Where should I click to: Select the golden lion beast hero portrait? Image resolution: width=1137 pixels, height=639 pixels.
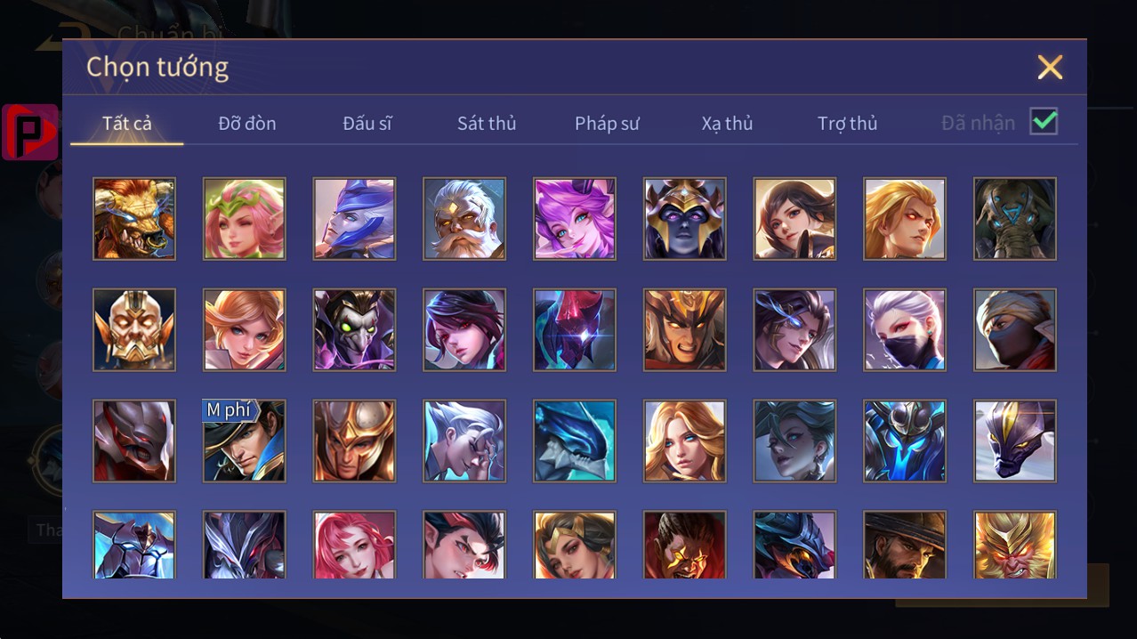pos(134,219)
